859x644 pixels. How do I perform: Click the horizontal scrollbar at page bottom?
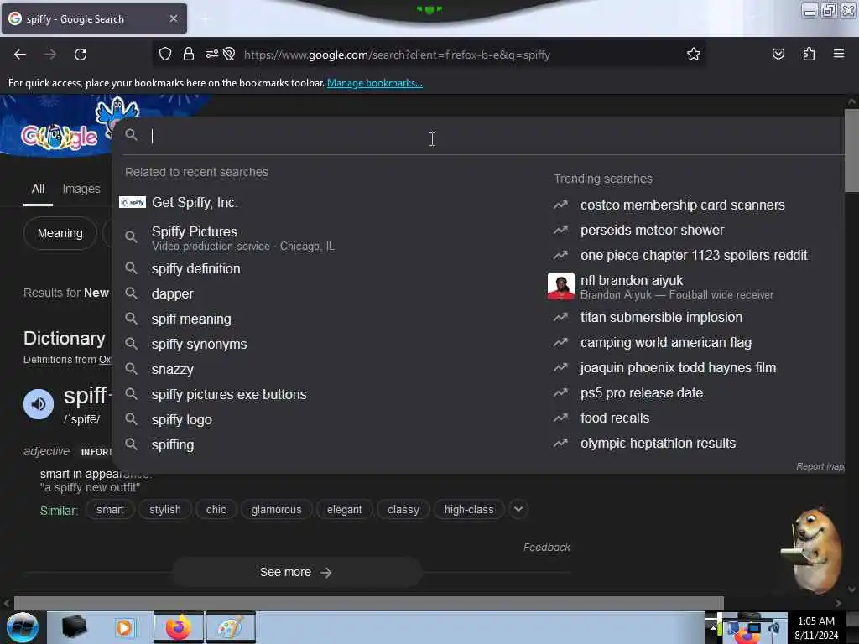(x=369, y=603)
